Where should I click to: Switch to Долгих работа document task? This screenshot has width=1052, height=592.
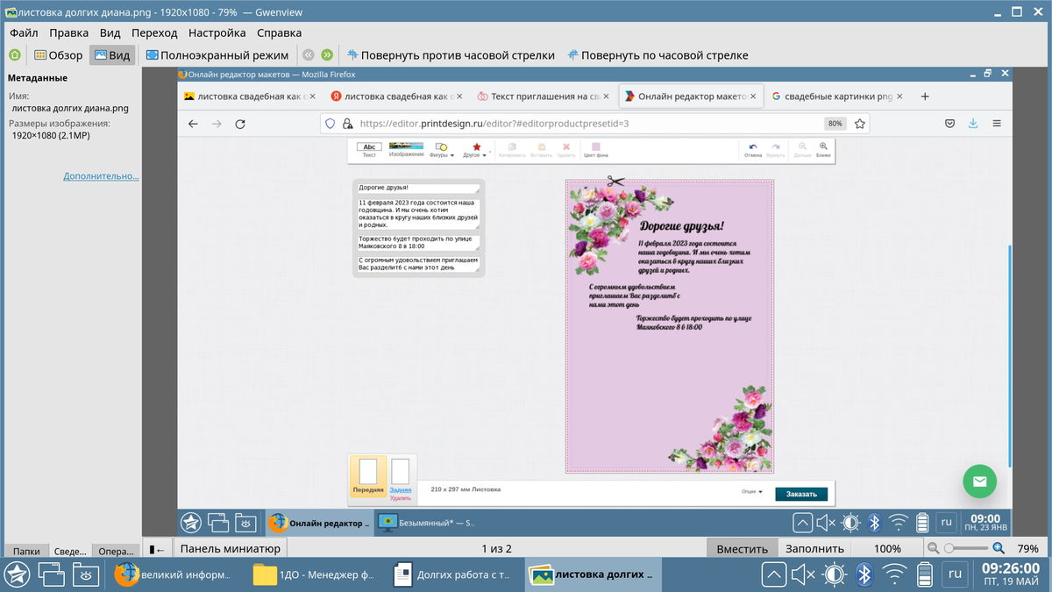(452, 574)
